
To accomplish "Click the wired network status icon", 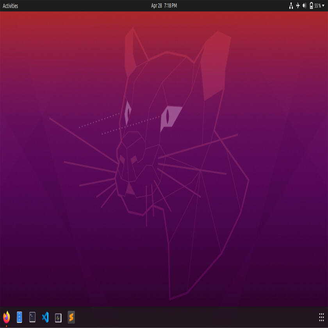I will [291, 5].
